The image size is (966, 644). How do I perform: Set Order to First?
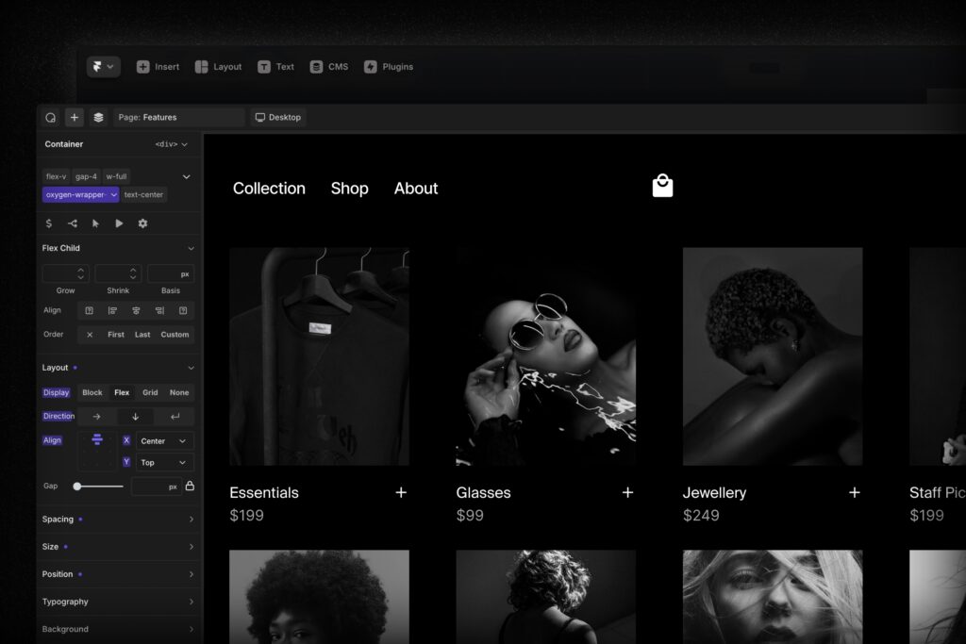(116, 335)
